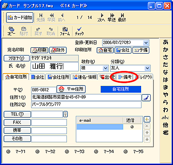This screenshot has height=165, width=173.
Task: Click the 住所1 address field
Action: [86, 97]
